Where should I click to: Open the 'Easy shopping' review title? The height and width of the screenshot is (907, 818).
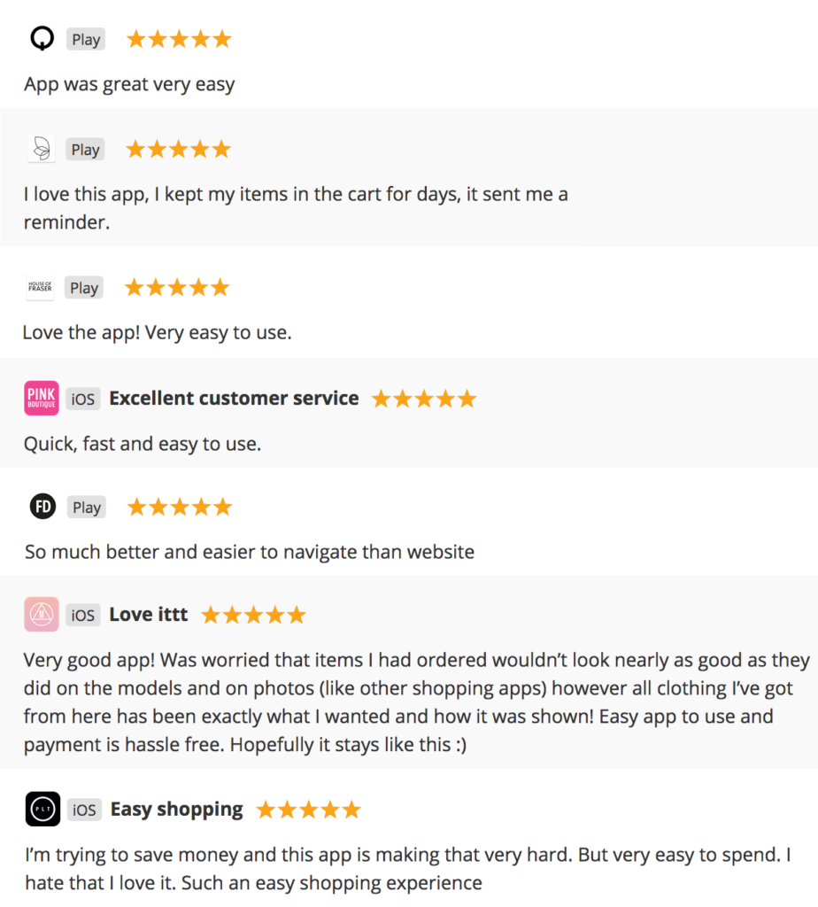click(x=177, y=810)
